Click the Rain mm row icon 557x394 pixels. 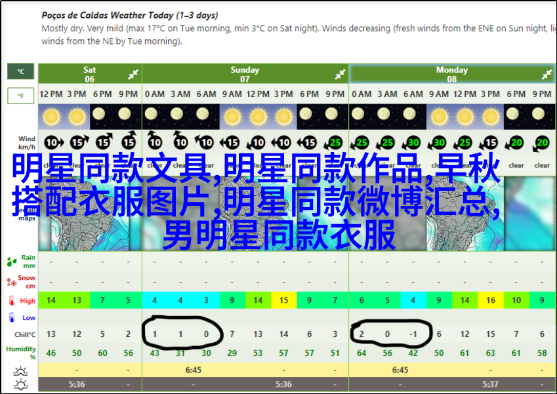(x=12, y=262)
